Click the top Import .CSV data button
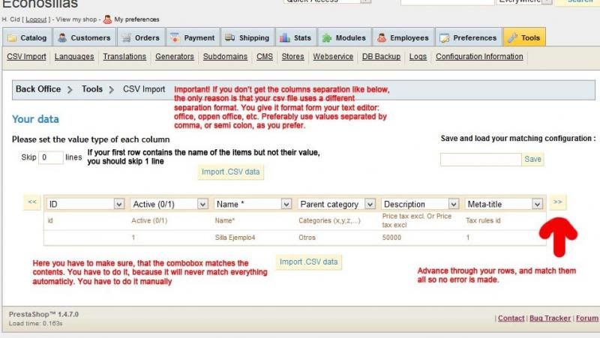This screenshot has height=338, width=600. click(232, 172)
